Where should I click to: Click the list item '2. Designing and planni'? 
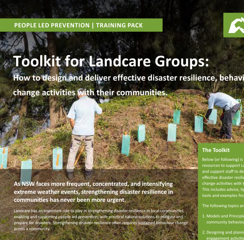223,232
